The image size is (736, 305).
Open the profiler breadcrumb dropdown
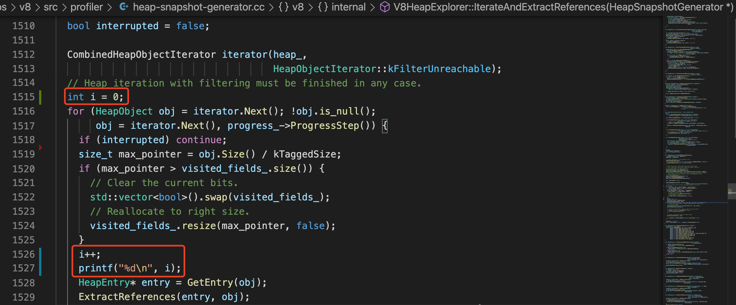coord(87,7)
